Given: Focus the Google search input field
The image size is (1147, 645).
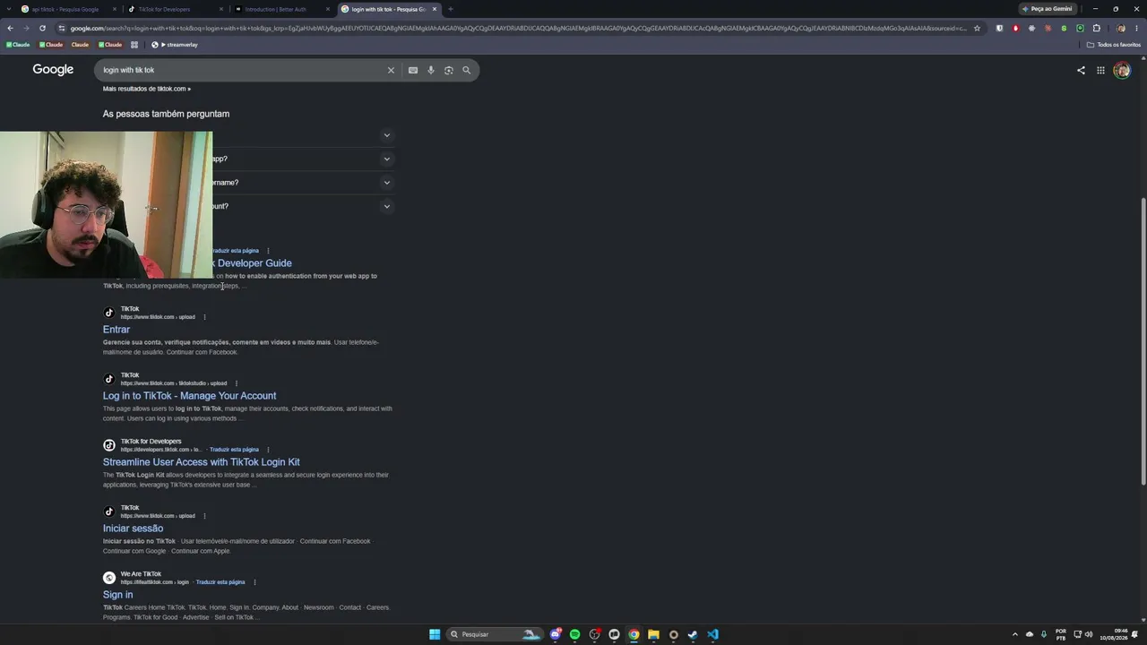Looking at the screenshot, I should 242,70.
